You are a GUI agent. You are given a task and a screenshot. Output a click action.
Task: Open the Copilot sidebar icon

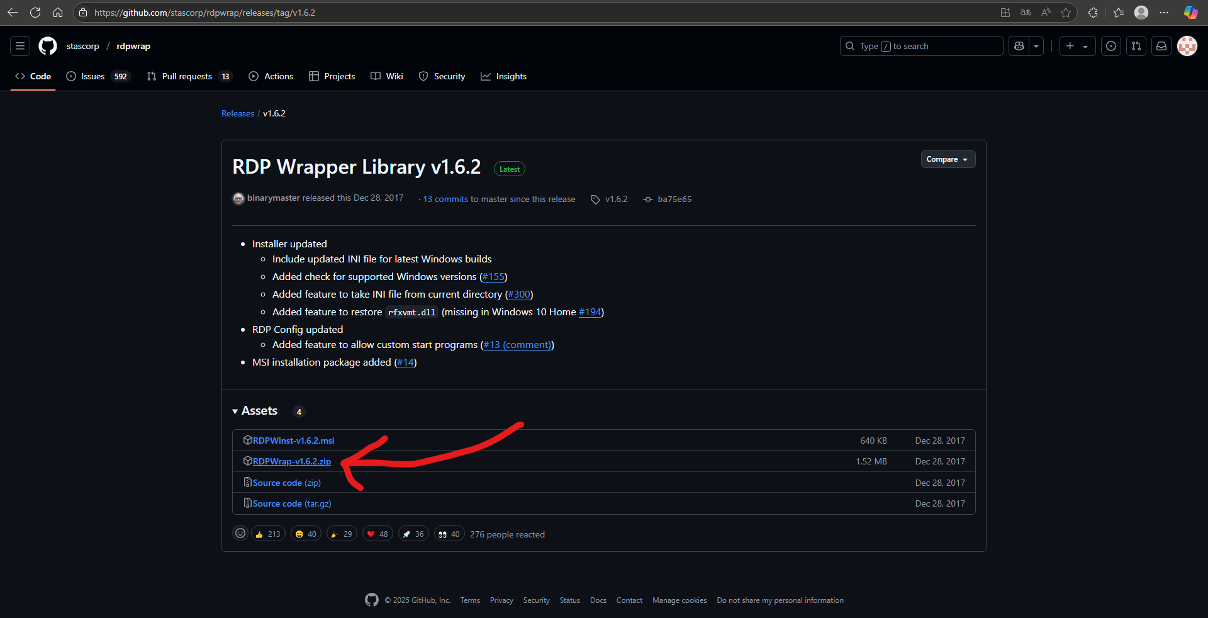click(1190, 13)
